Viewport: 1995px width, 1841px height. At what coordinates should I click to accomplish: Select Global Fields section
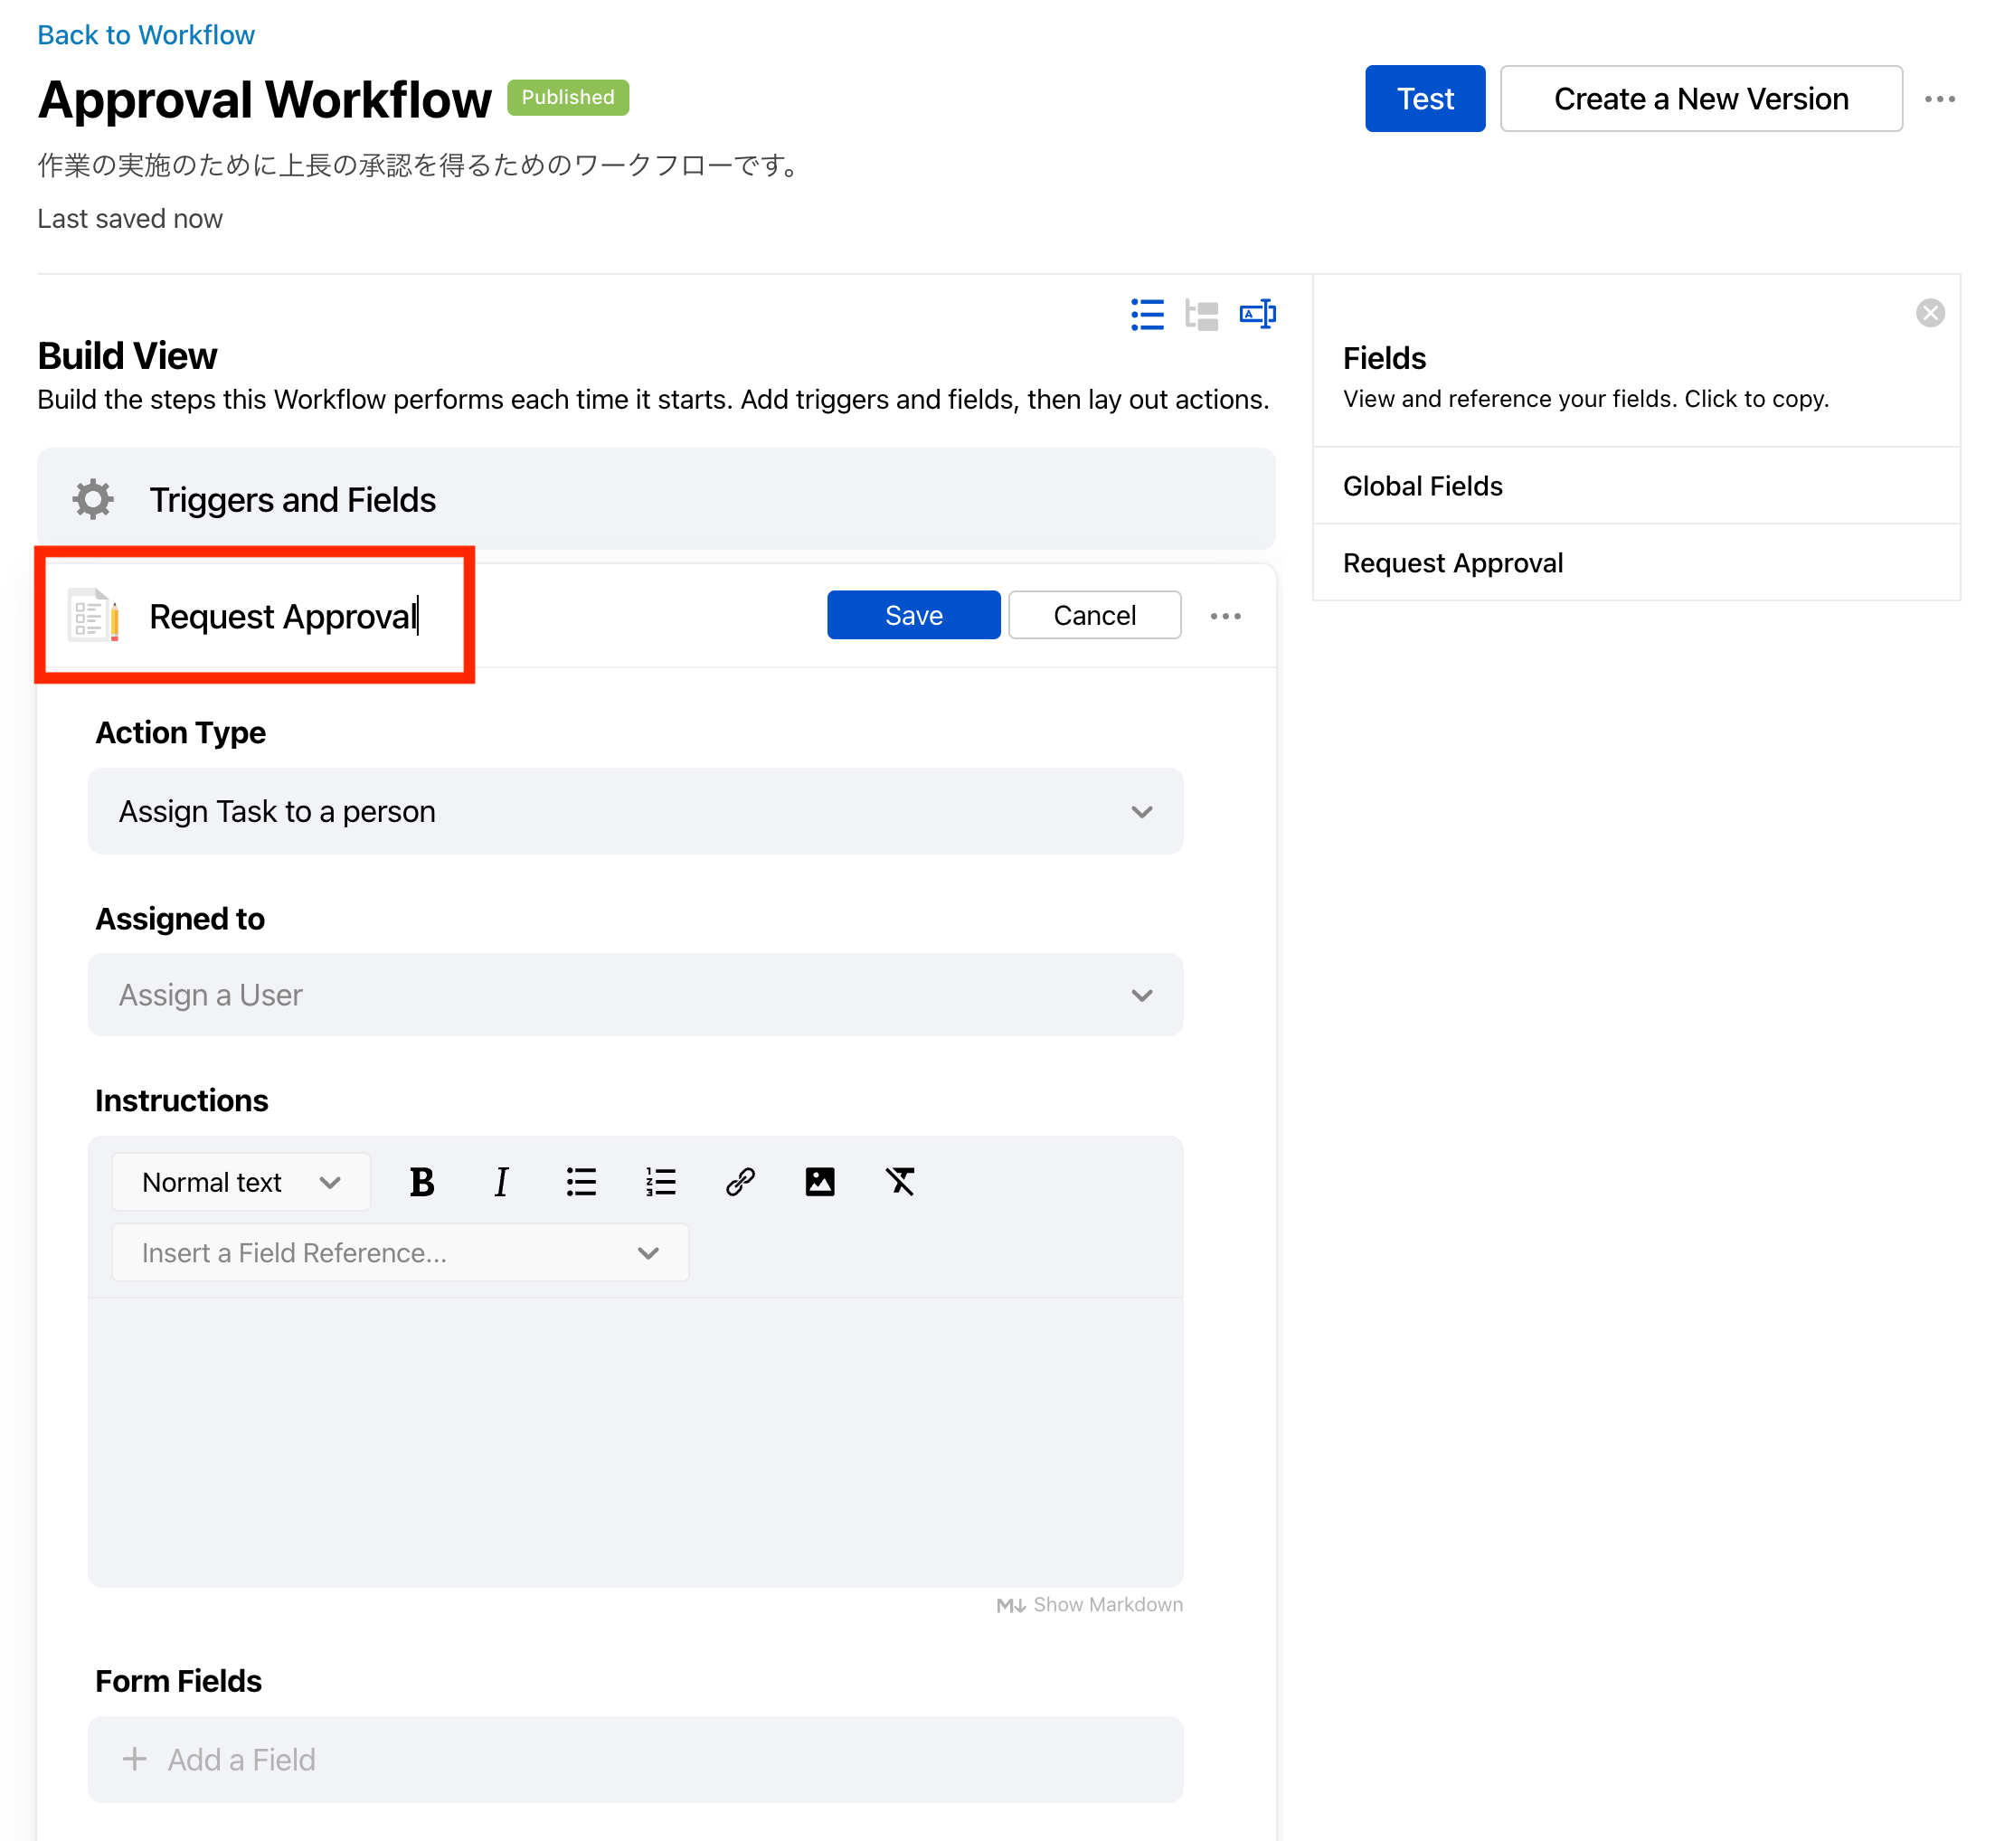click(1422, 486)
